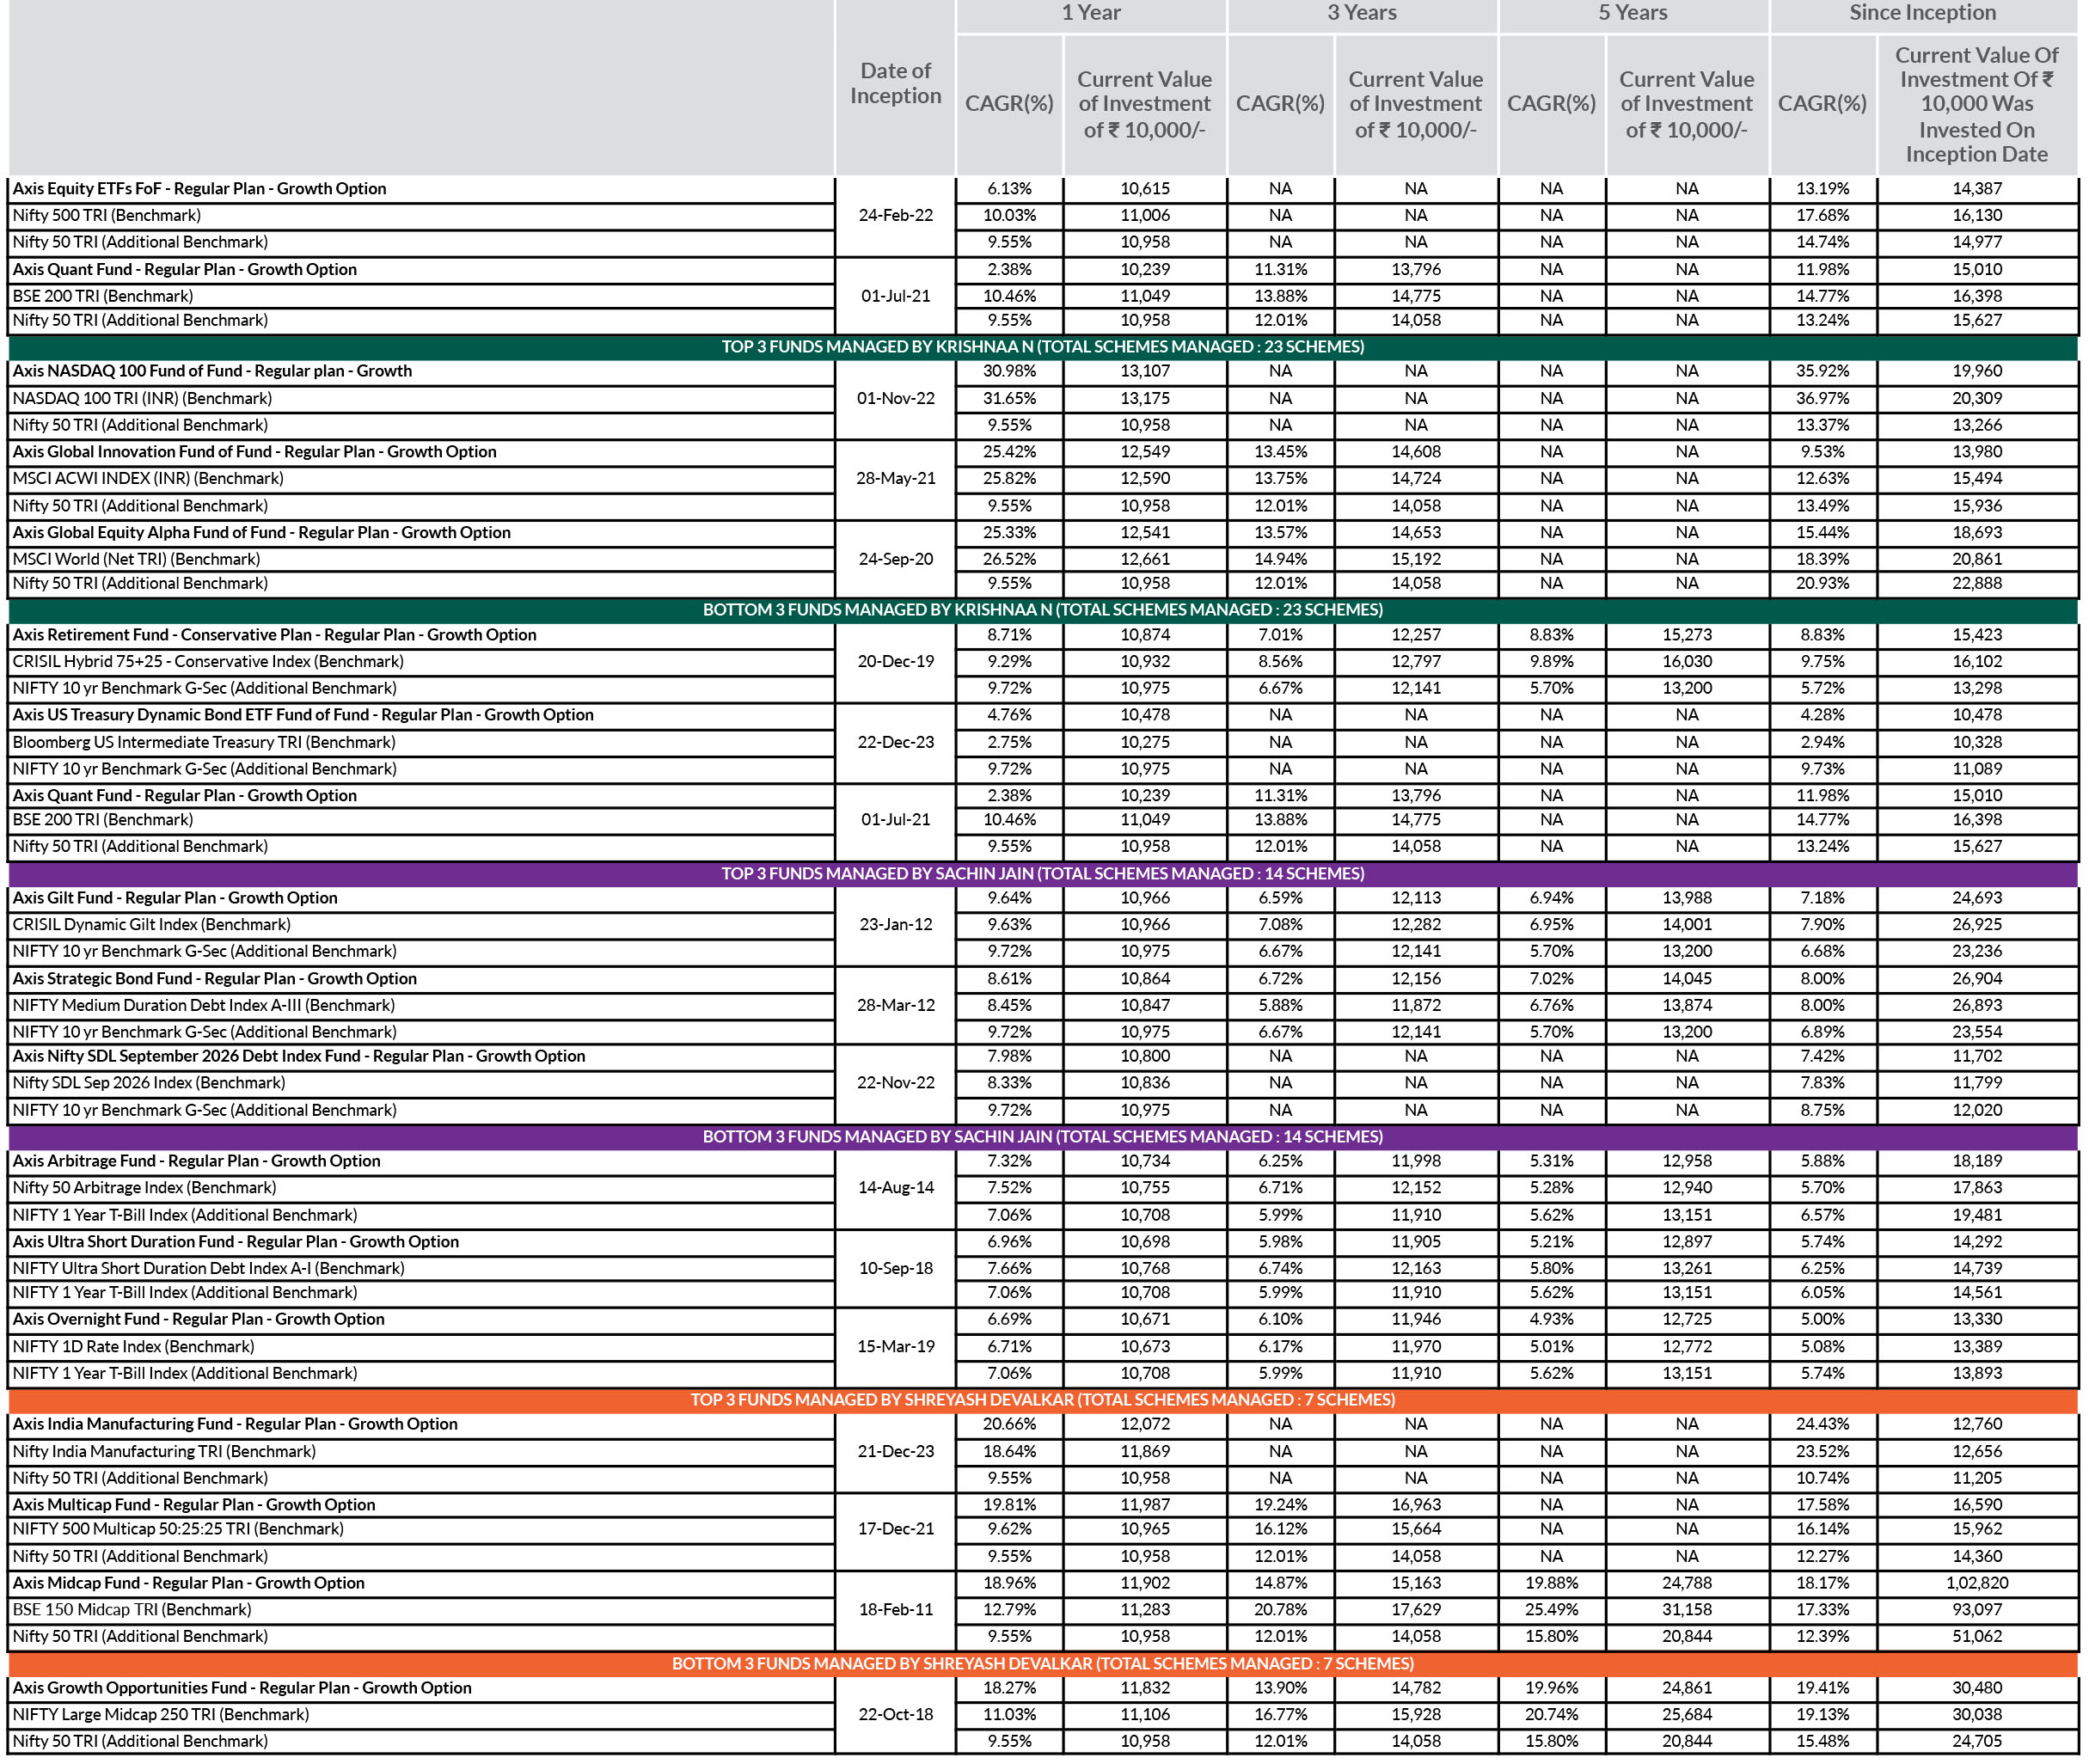Click 'Nifty 50 Arbitrage Index (Benchmark)'

[x=144, y=1188]
